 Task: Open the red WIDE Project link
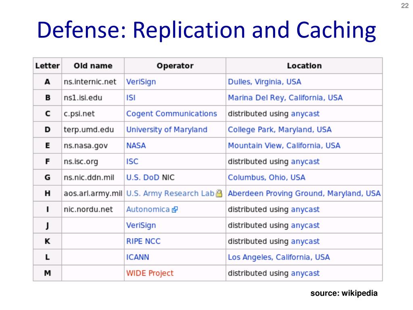coord(150,273)
